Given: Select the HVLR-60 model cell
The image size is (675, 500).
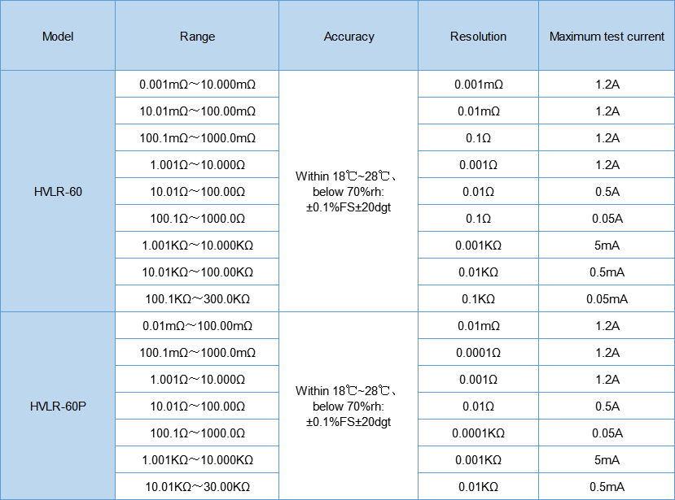Looking at the screenshot, I should [x=58, y=192].
